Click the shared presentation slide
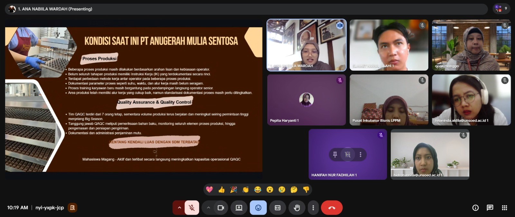Screen dimensions: 515x217 click(x=134, y=99)
